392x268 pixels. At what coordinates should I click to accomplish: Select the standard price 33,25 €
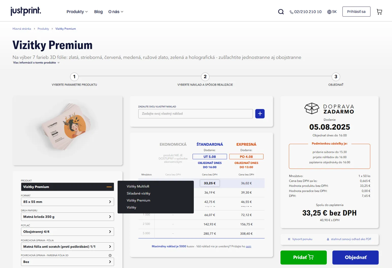(210, 183)
